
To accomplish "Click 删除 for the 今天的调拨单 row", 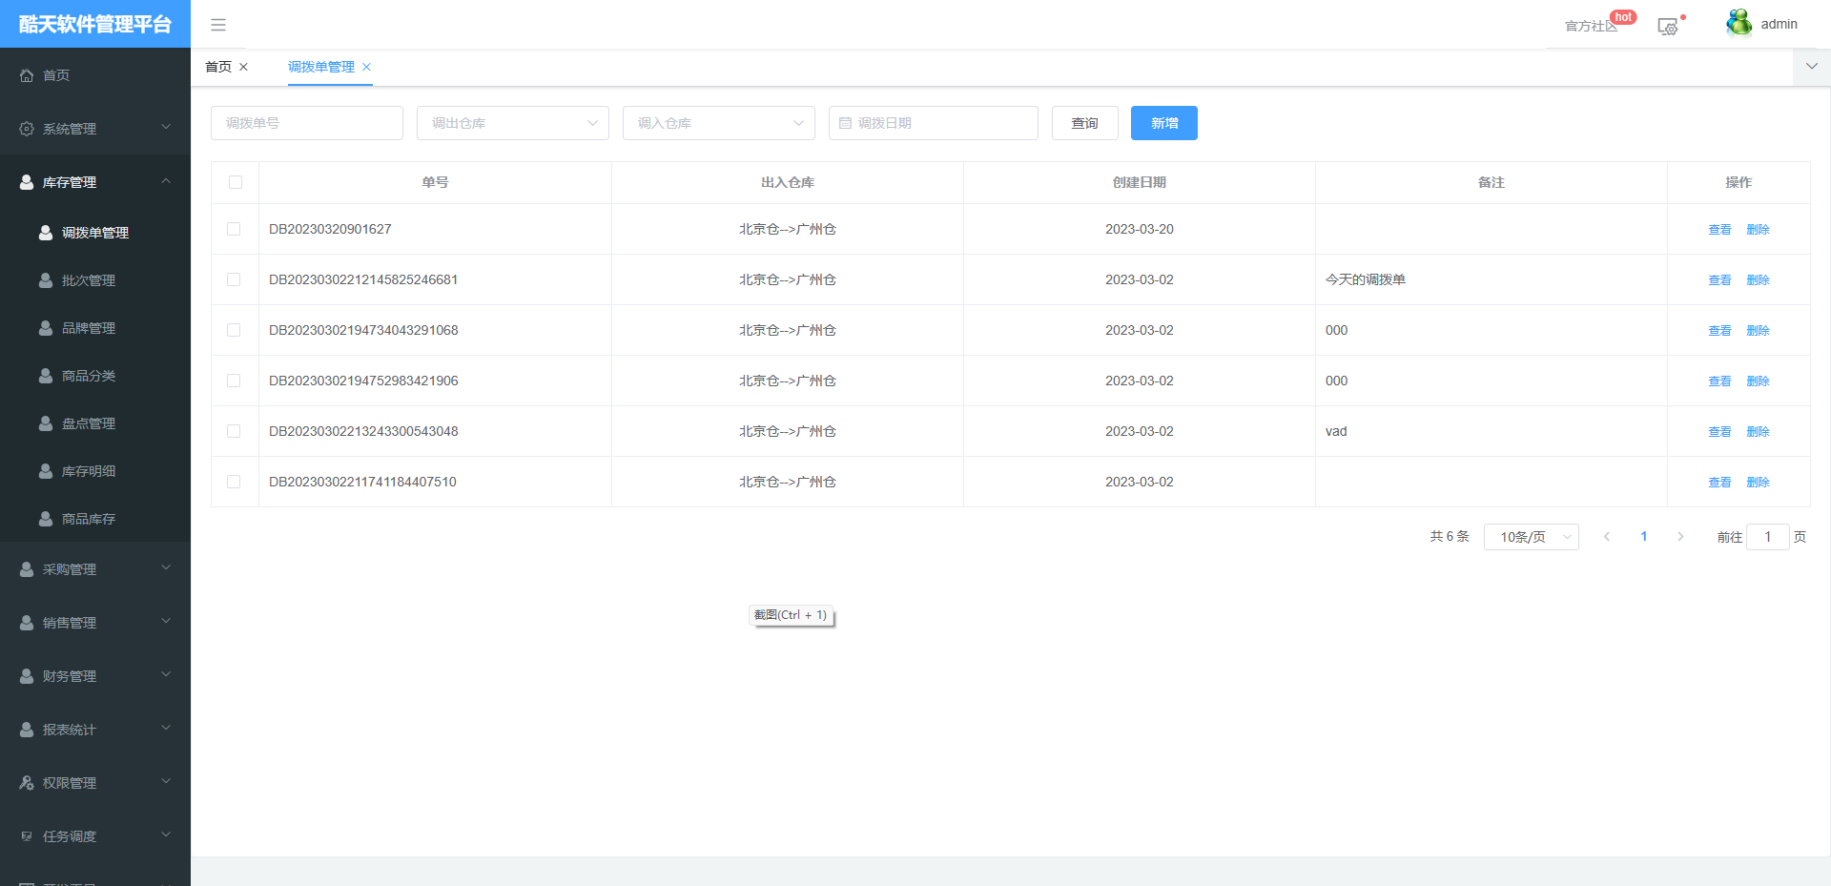I will [1758, 279].
